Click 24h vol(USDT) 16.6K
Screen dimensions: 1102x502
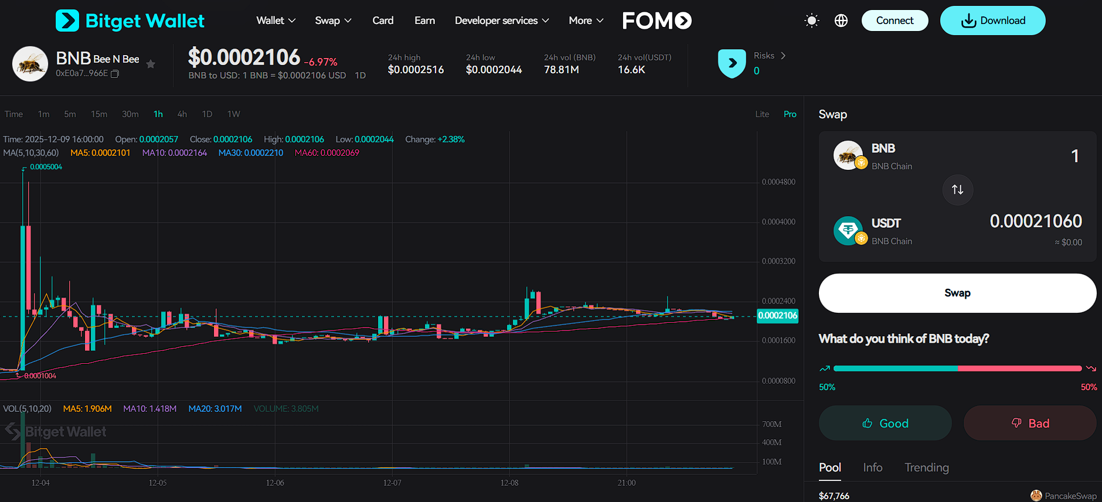pos(631,70)
